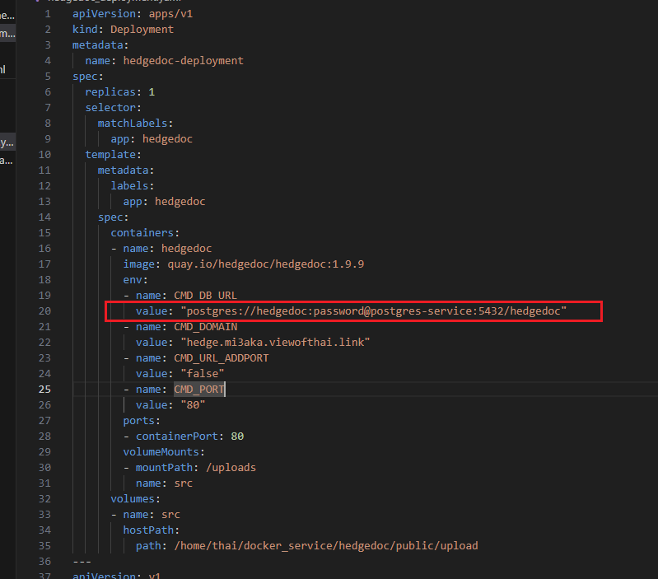658x579 pixels.
Task: Click '/uploads' mountPath value
Action: pos(231,467)
